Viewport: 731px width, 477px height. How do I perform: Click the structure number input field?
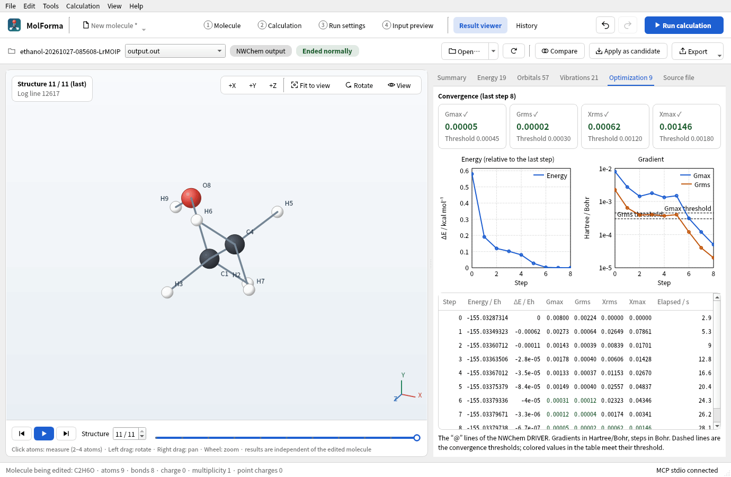tap(126, 434)
